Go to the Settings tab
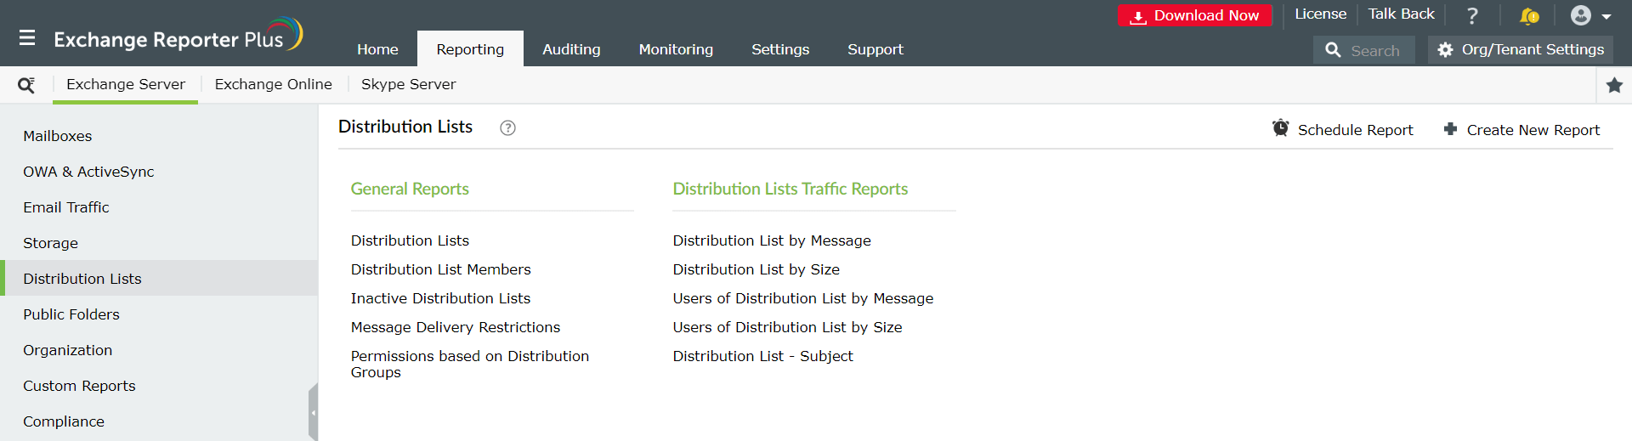 click(780, 49)
